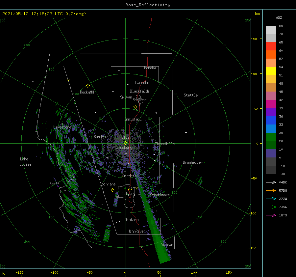Click the green 7356 arrow in legend
The width and height of the screenshot is (296, 277).
tap(271, 207)
